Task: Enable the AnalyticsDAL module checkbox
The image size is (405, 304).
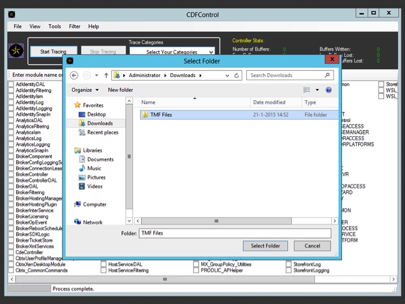Action: [x=11, y=120]
